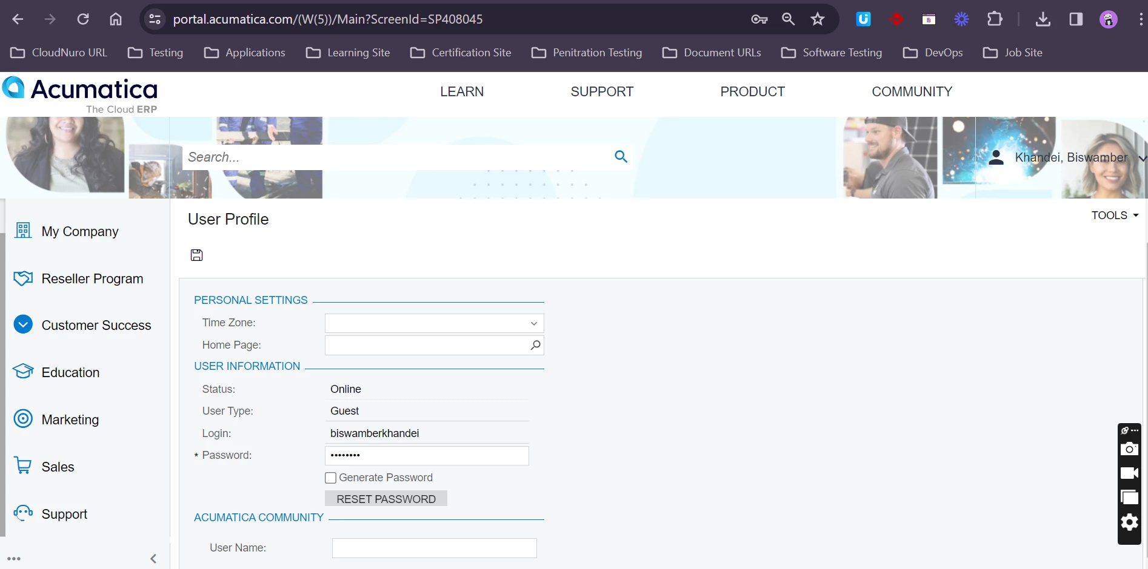Open the red diamond extension icon
This screenshot has width=1148, height=569.
(x=896, y=19)
